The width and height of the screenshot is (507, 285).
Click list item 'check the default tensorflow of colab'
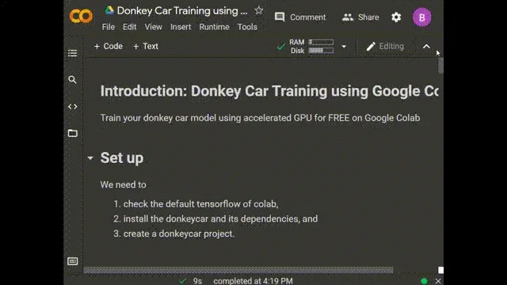[x=200, y=204]
